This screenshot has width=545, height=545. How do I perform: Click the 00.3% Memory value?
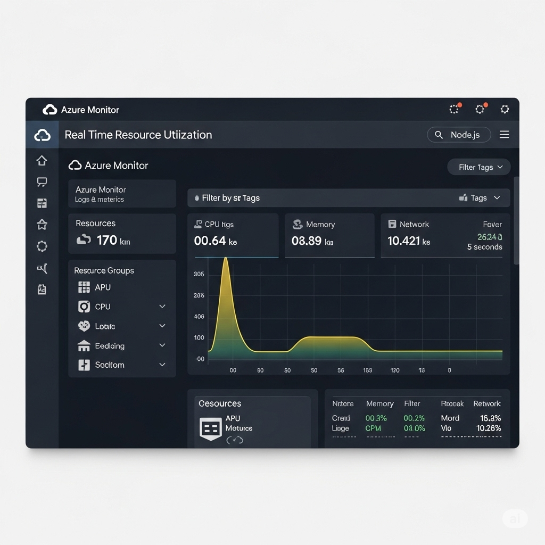[376, 418]
